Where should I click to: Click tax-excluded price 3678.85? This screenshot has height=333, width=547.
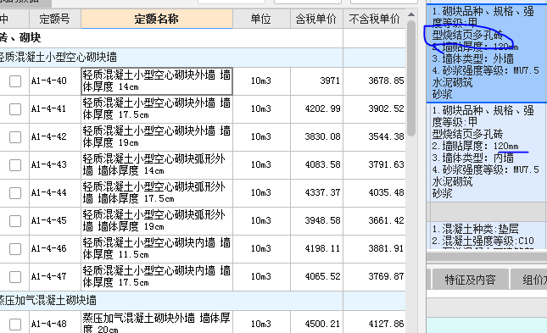click(x=386, y=80)
